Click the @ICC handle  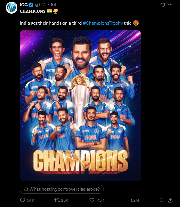coord(41,5)
